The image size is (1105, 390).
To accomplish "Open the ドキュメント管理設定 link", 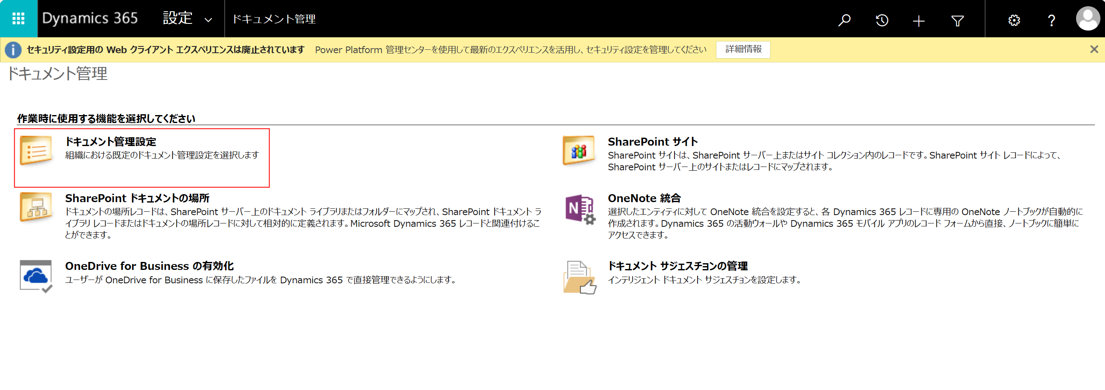I will [x=111, y=141].
